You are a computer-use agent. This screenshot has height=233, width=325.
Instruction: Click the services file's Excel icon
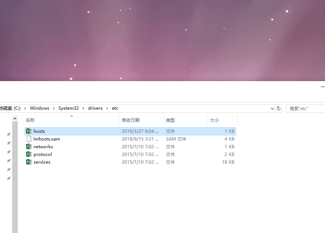[x=29, y=162]
